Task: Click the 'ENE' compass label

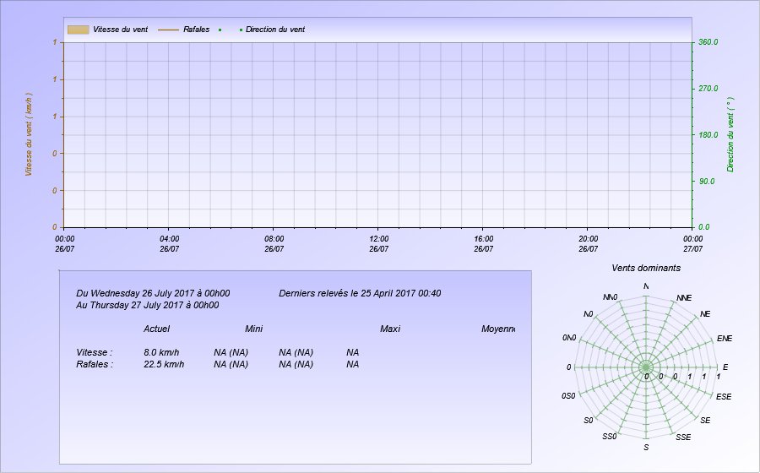Action: [x=725, y=338]
